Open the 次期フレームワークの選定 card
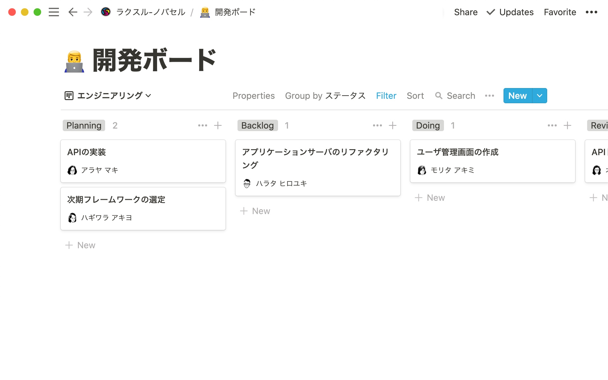608x380 pixels. pos(143,209)
